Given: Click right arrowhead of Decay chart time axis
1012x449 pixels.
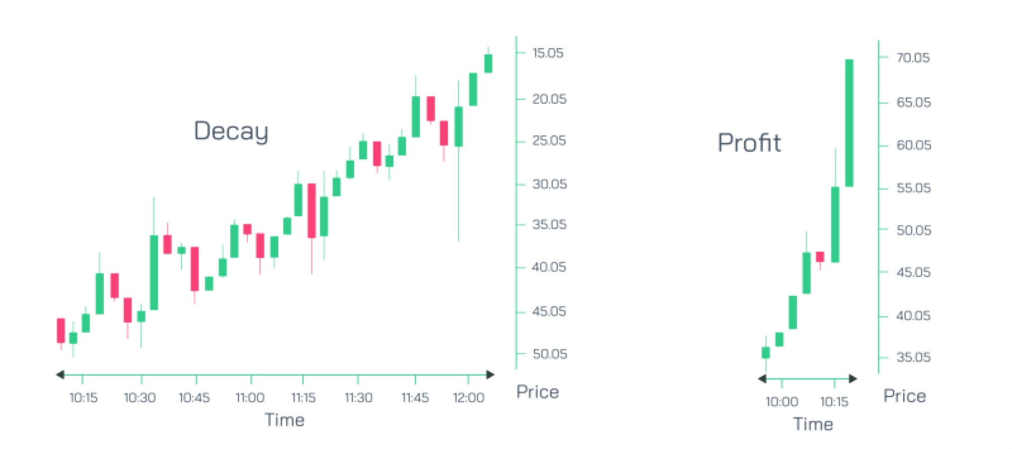Looking at the screenshot, I should click(490, 375).
